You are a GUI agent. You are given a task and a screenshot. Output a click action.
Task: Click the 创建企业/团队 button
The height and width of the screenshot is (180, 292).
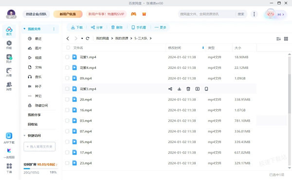(x=36, y=14)
